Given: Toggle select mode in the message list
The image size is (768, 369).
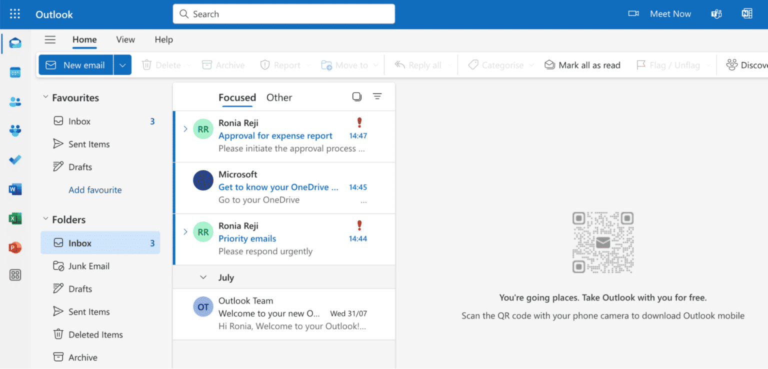Looking at the screenshot, I should [357, 96].
